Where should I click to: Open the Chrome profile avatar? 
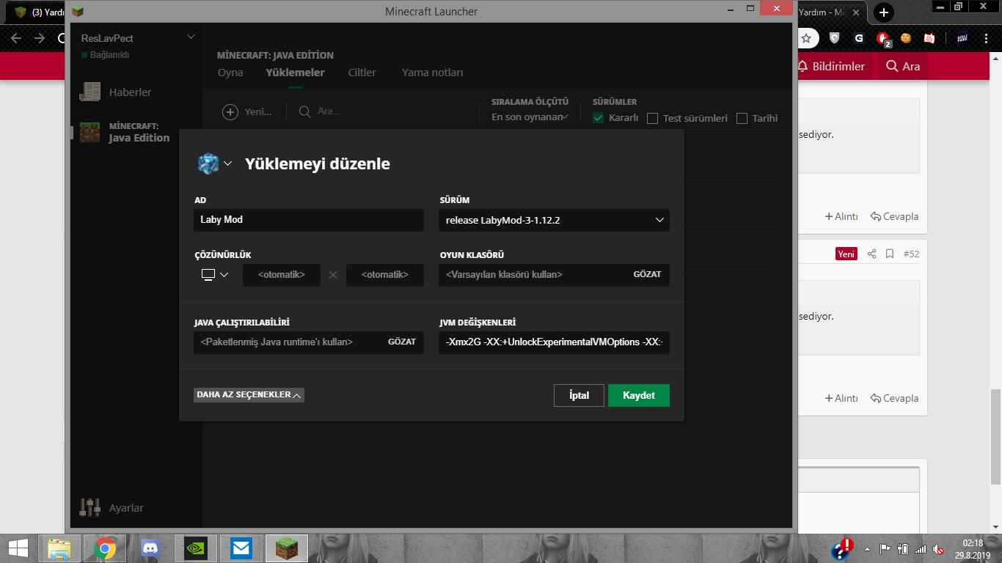click(962, 38)
